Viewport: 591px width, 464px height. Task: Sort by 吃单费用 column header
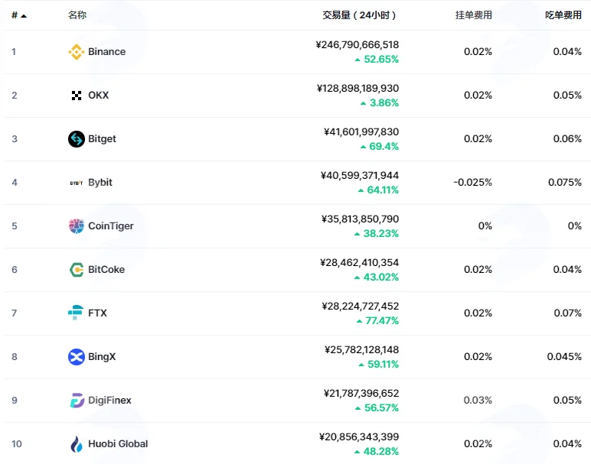point(563,15)
